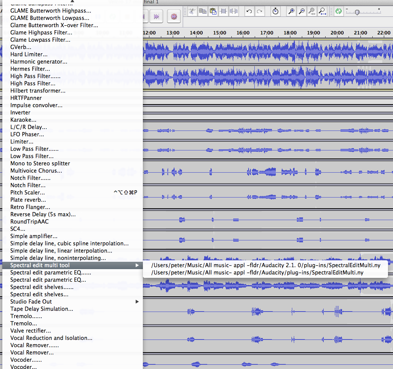Silence the selected audio

click(x=234, y=11)
